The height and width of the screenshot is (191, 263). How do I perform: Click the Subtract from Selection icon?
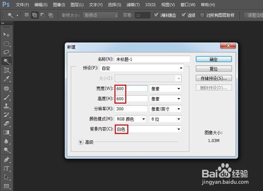(43, 15)
